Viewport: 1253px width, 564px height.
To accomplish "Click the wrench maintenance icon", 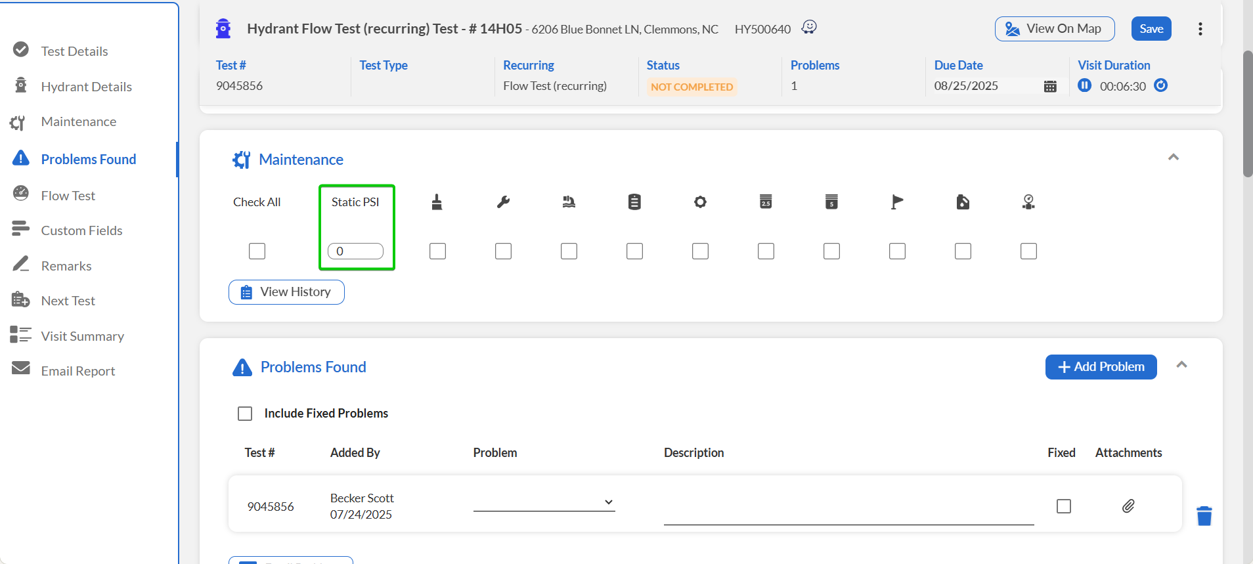I will 503,202.
